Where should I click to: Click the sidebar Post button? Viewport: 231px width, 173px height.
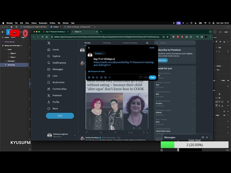60,116
